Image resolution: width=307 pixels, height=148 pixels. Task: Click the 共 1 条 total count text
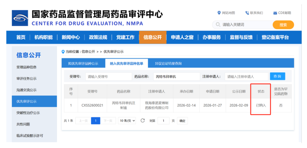coord(68,121)
